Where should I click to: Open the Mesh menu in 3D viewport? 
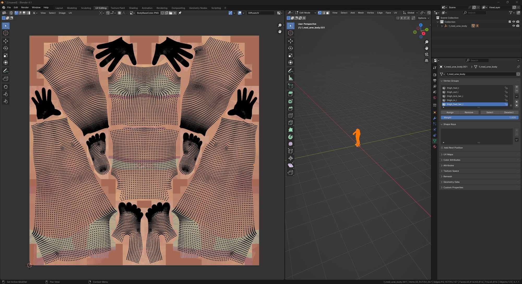click(361, 13)
